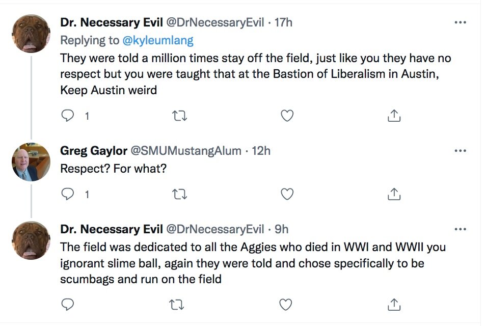Reply to Greg Gaylor's tweet
Image resolution: width=486 pixels, height=326 pixels.
(68, 194)
